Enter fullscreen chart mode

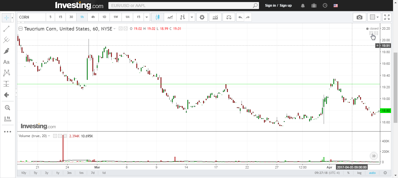click(387, 17)
